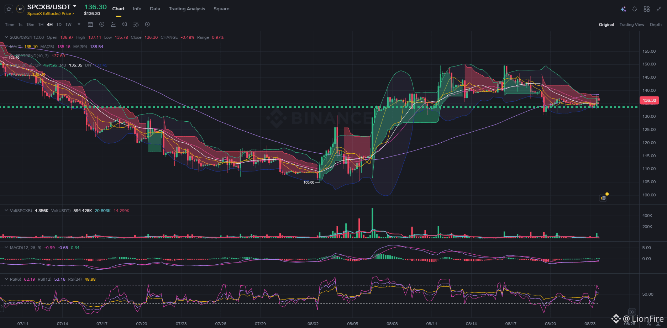
Task: Open the AI assistant sparkle icon
Action: (623, 9)
